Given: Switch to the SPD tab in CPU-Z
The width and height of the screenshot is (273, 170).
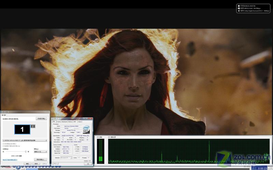Looking at the screenshot, I should point(75,122).
